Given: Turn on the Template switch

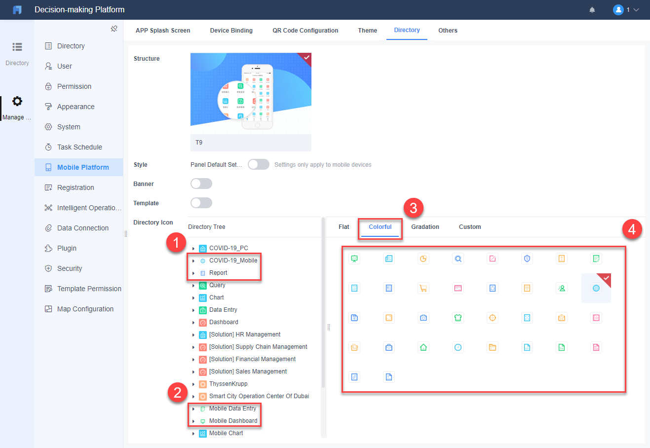Looking at the screenshot, I should tap(201, 203).
